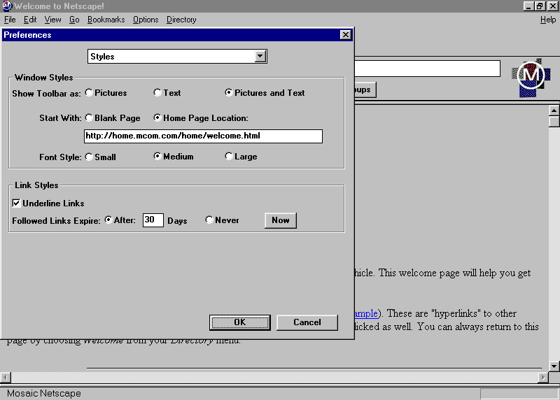
Task: Click the vertical scrollbar down arrow
Action: point(554,366)
